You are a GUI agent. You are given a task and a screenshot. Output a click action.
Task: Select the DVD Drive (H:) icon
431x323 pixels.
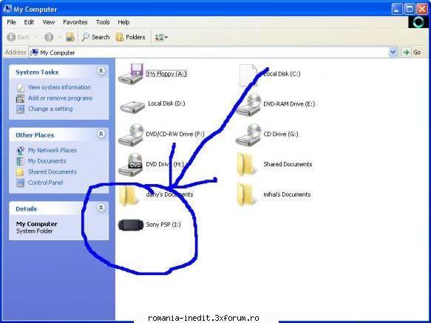click(x=131, y=165)
